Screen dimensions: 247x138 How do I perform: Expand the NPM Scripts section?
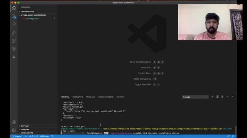[x=37, y=133]
